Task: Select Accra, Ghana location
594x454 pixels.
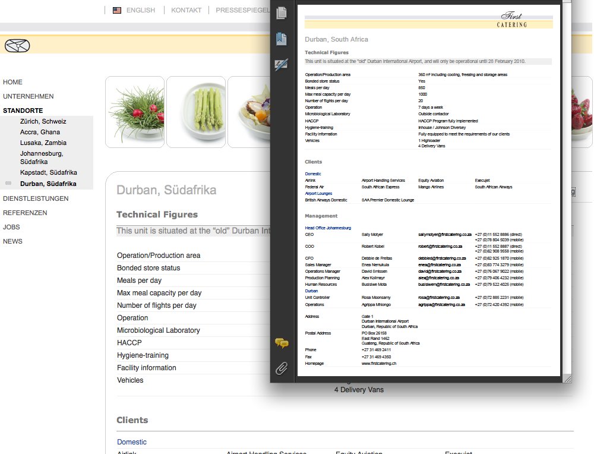Action: 40,132
